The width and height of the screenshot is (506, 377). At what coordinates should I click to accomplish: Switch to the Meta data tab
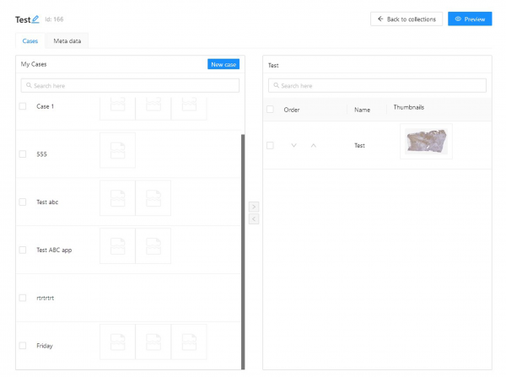point(67,40)
